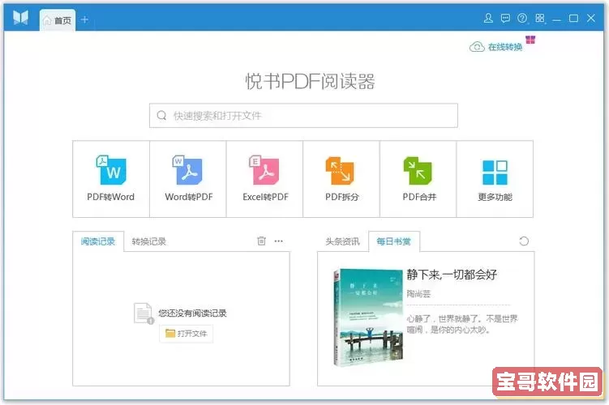The width and height of the screenshot is (609, 405).
Task: Refresh the daily book recommendation
Action: 524,241
